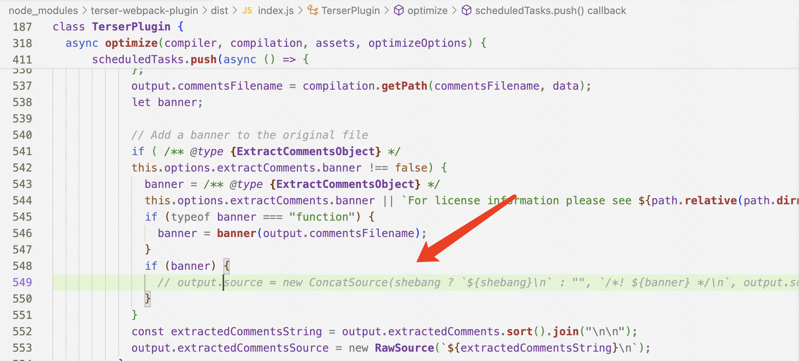The height and width of the screenshot is (361, 799).
Task: Open terser-webpack-plugin breadcrumb segment
Action: click(x=144, y=11)
